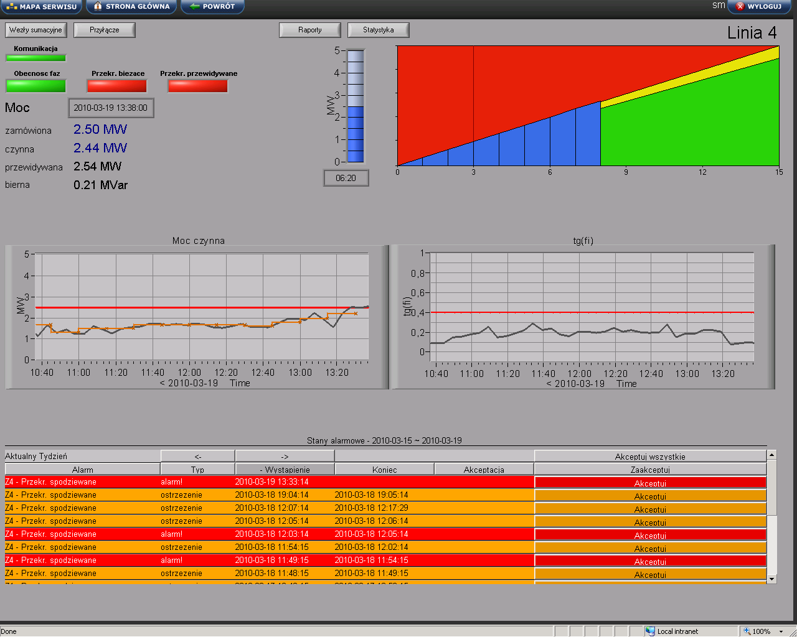Open the Raporty section
Viewport: 797px width, 637px height.
[x=310, y=30]
